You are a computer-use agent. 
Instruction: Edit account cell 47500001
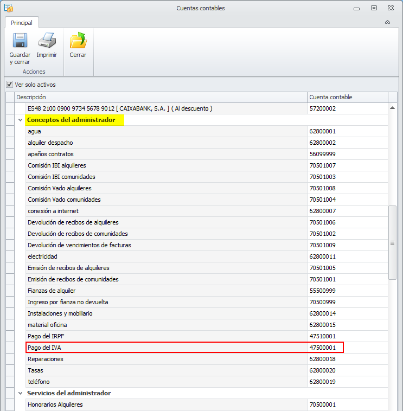click(348, 348)
